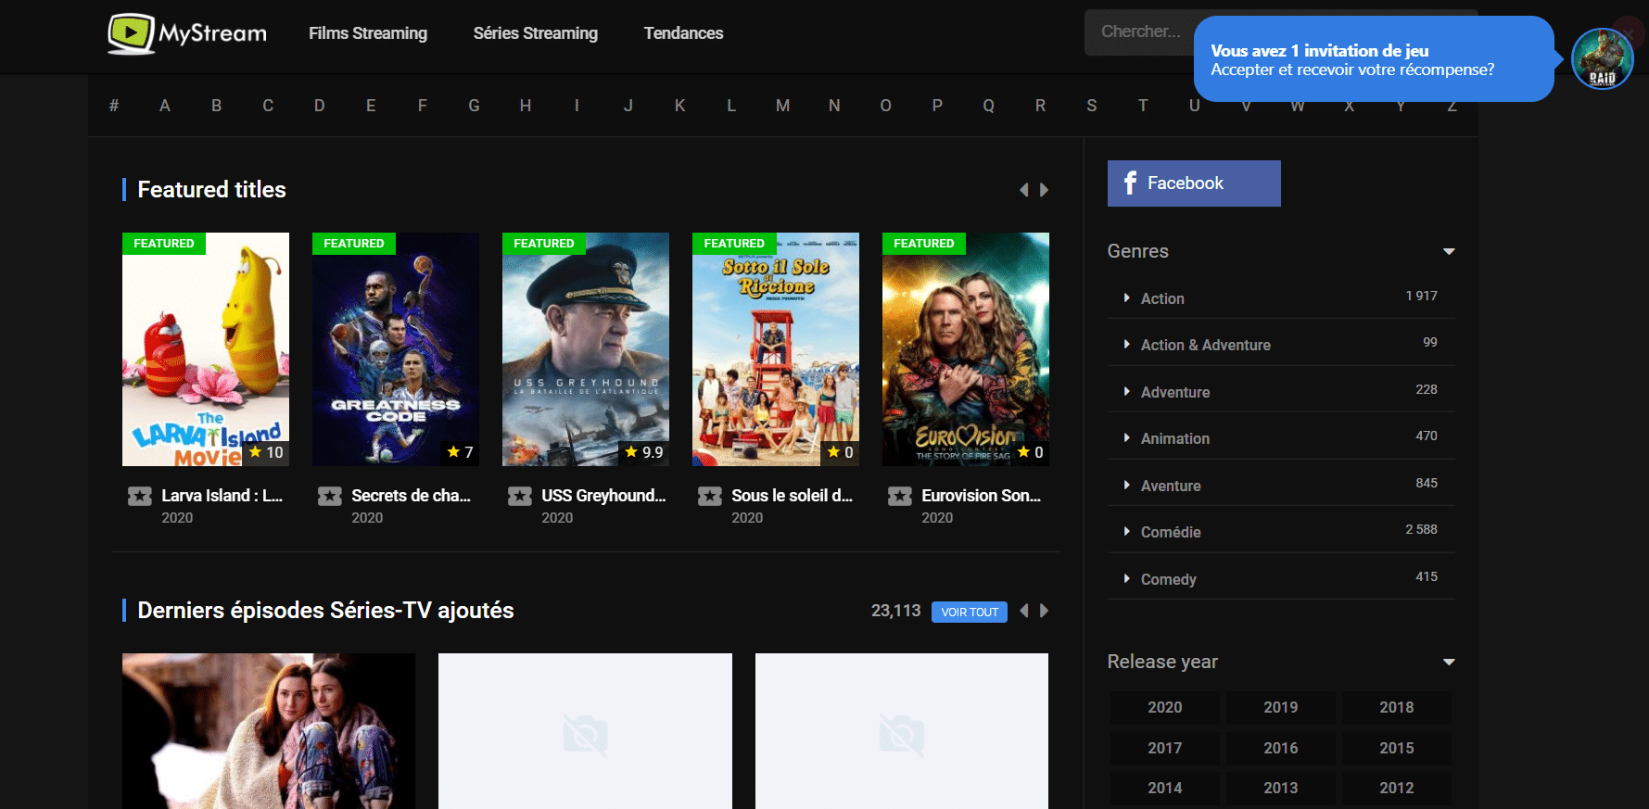Image resolution: width=1649 pixels, height=809 pixels.
Task: Collapse the Genres section arrow
Action: [x=1449, y=252]
